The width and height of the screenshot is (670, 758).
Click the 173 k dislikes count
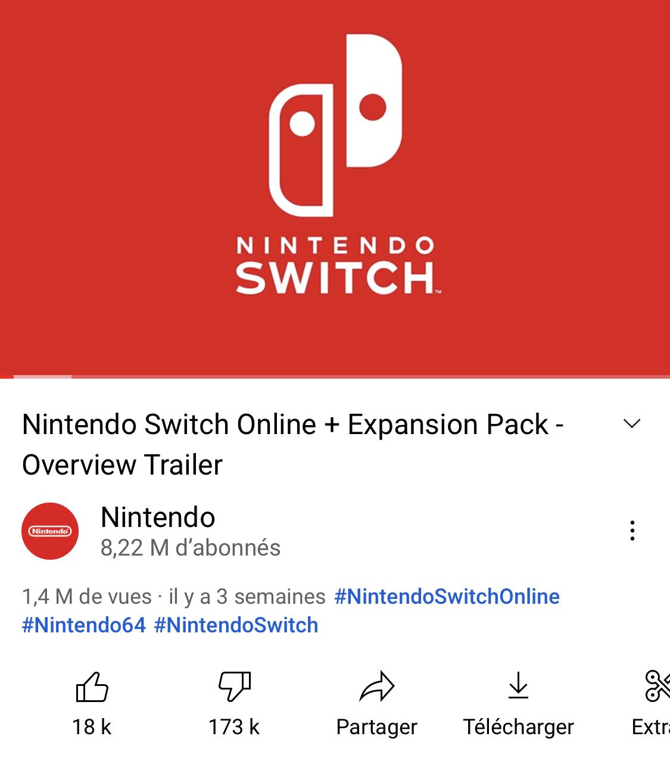point(234,727)
